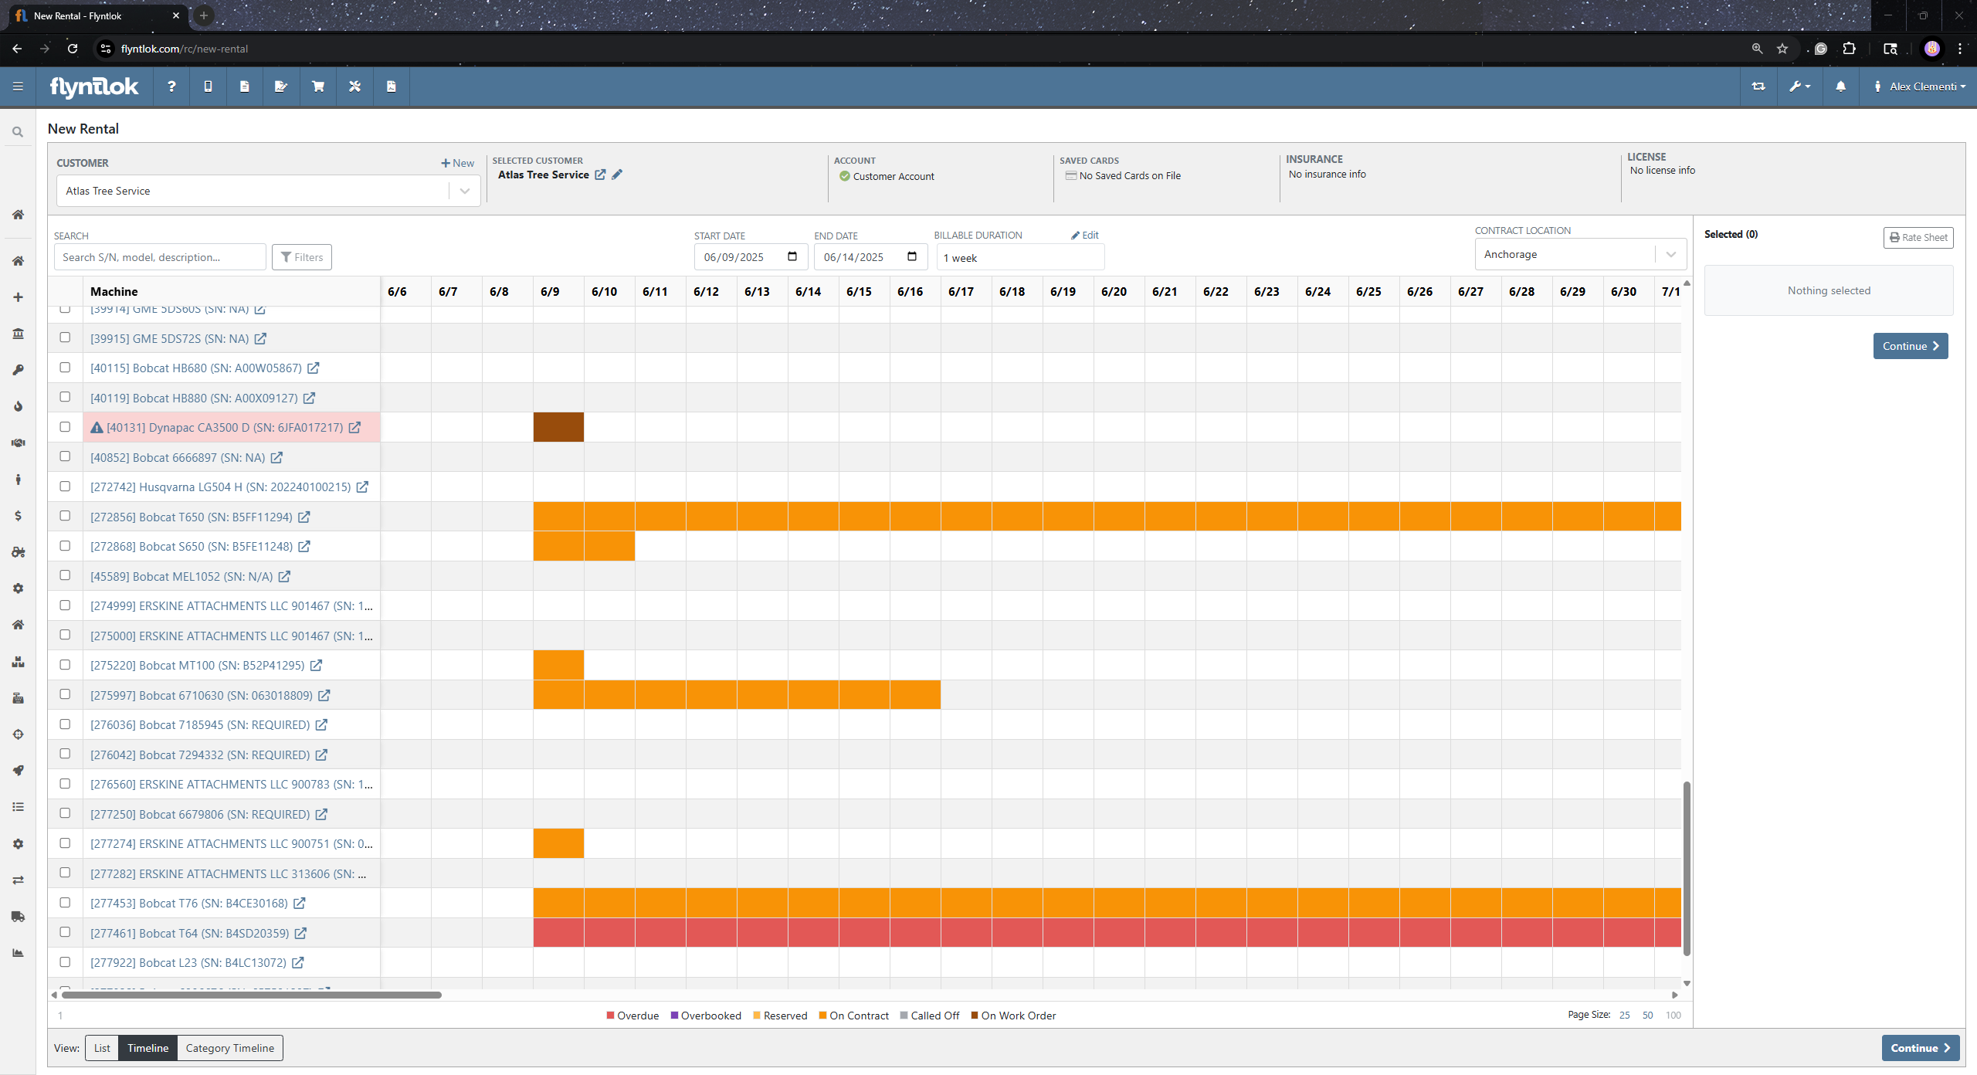Select the GME 5DS72S checkbox
The width and height of the screenshot is (1977, 1075).
pyautogui.click(x=65, y=337)
